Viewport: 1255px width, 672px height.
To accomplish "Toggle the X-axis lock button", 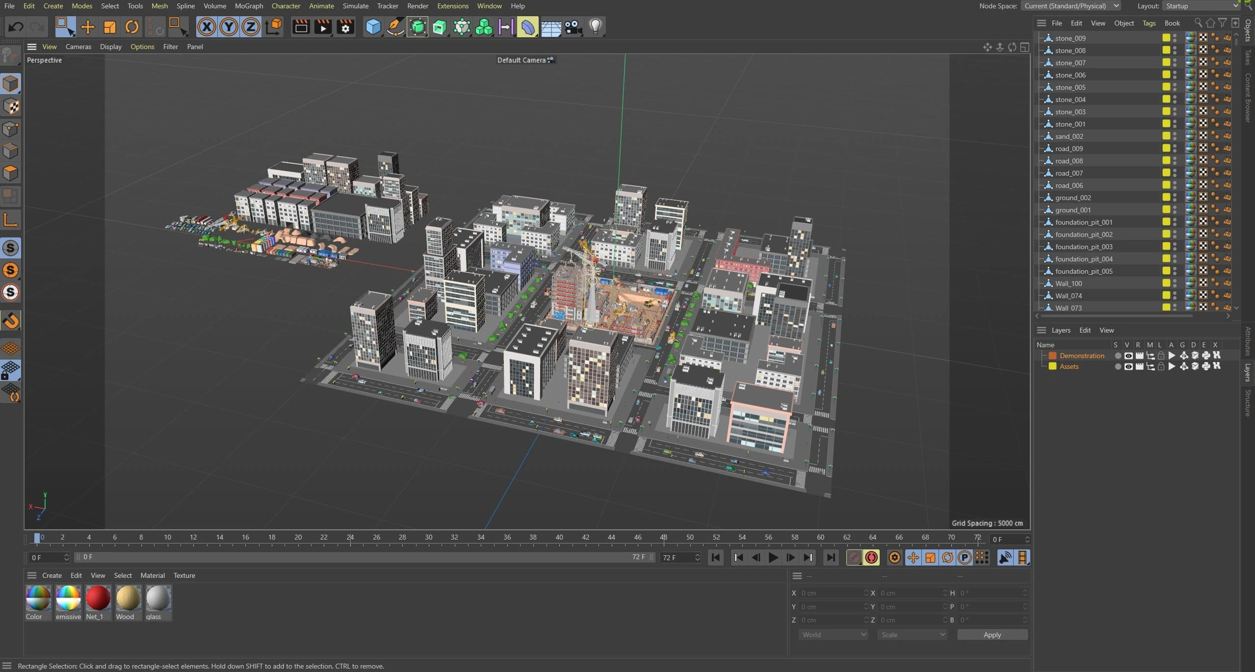I will coord(207,27).
